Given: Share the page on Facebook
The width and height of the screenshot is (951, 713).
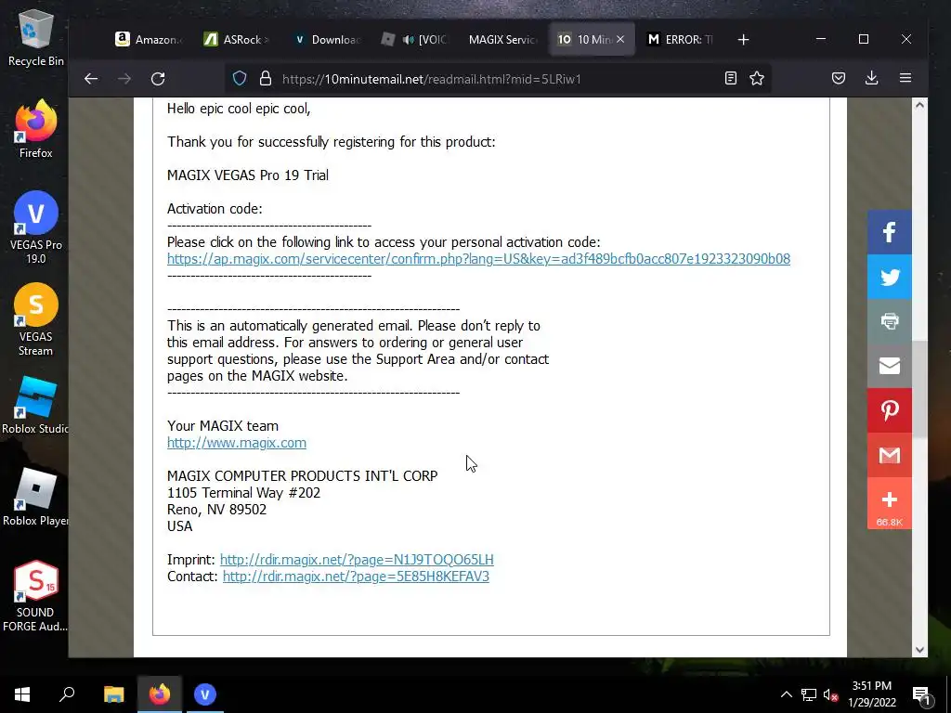Looking at the screenshot, I should point(889,232).
